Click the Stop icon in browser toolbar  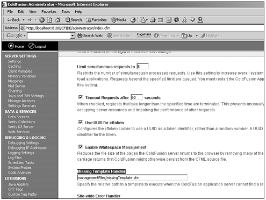42,20
